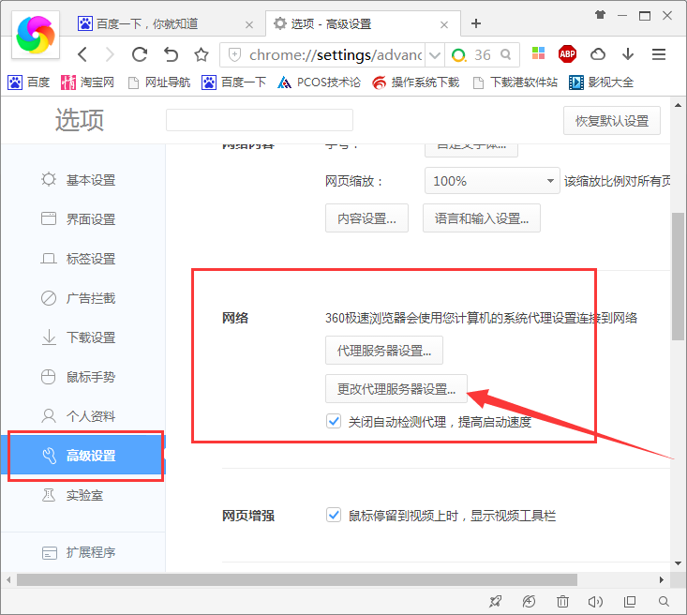
Task: Click the 恢复默认设置 button
Action: pos(612,121)
